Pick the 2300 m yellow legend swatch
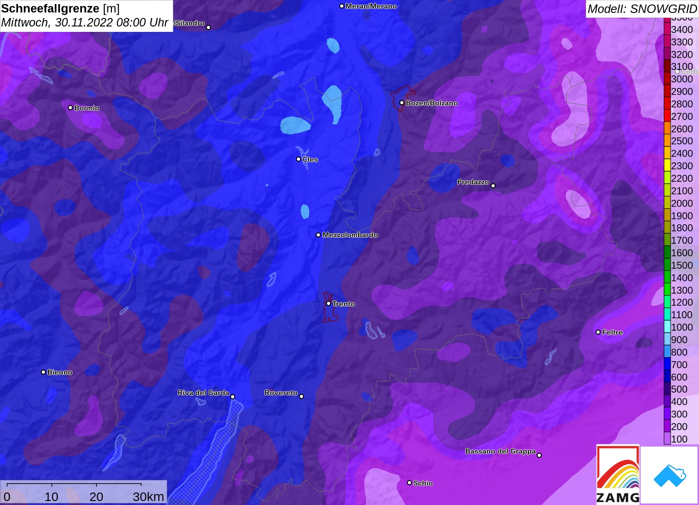Image resolution: width=699 pixels, height=505 pixels. pyautogui.click(x=667, y=166)
